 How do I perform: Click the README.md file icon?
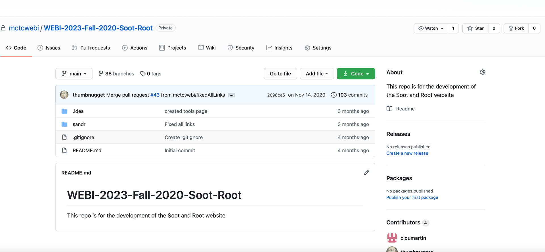pos(64,150)
